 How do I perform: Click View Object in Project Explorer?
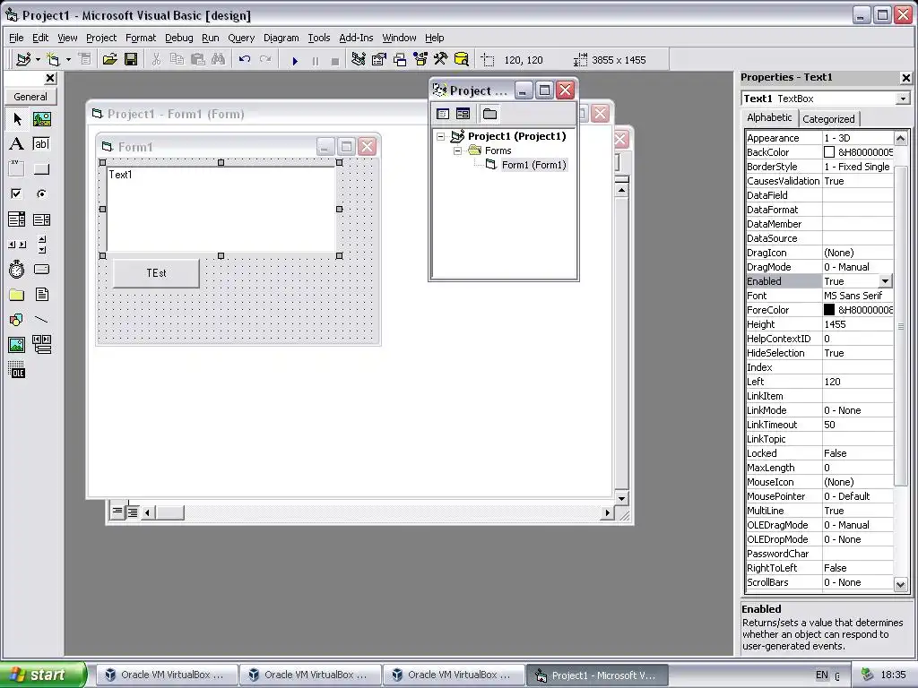pos(463,114)
